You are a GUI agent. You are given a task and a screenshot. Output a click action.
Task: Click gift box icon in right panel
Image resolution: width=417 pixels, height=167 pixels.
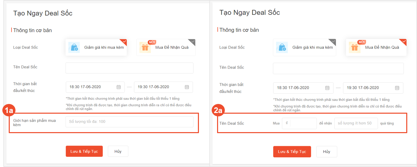click(x=355, y=48)
